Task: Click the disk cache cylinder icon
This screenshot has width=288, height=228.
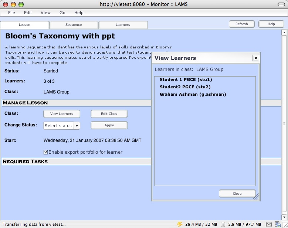Action: click(223, 224)
